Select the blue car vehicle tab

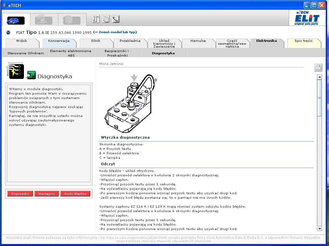(16, 20)
